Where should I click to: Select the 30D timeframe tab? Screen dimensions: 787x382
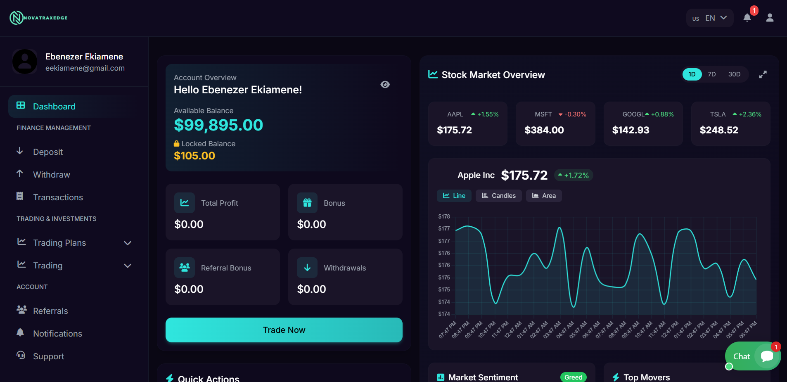[734, 74]
